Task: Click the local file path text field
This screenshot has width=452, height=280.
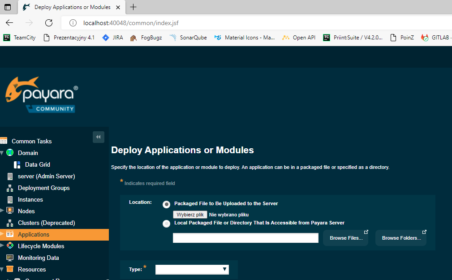Action: coord(245,238)
